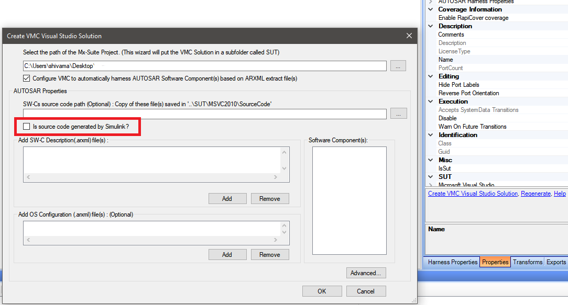The width and height of the screenshot is (568, 305).
Task: Open the Advanced settings
Action: [366, 273]
